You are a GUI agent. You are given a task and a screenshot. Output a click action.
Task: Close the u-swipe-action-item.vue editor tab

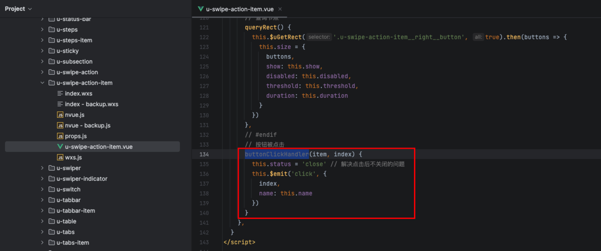tap(280, 9)
